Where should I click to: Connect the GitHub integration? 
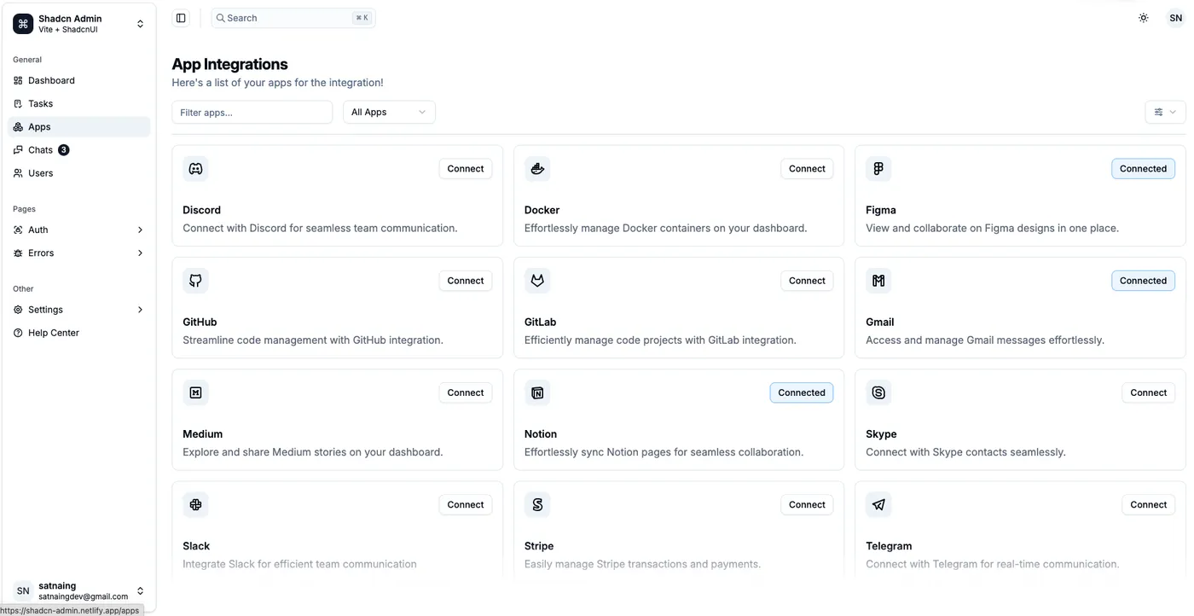[x=466, y=281]
